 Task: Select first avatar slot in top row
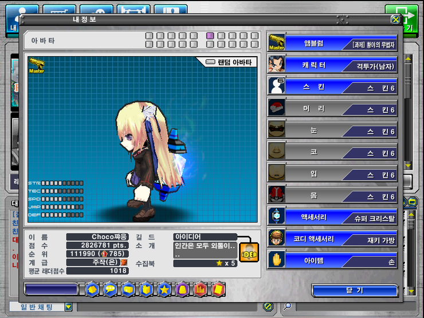click(149, 36)
